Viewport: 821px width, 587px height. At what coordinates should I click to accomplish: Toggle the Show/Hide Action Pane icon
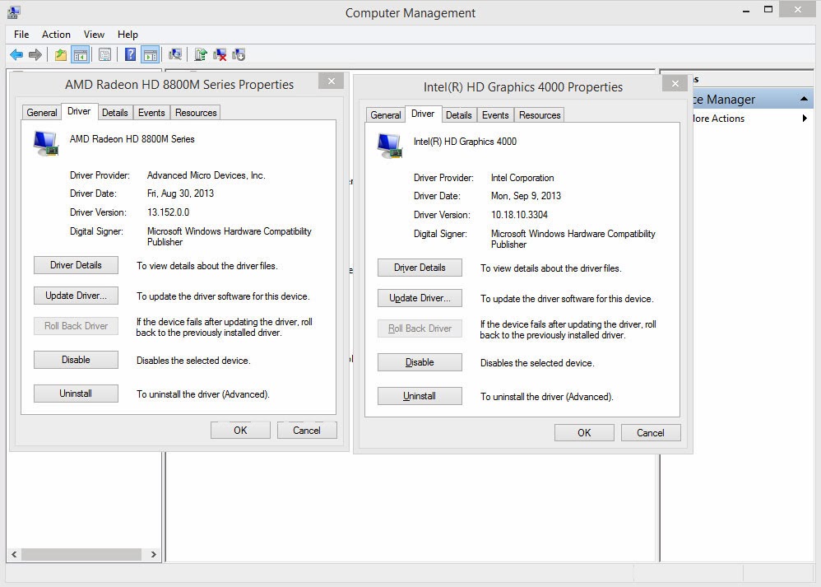(151, 54)
